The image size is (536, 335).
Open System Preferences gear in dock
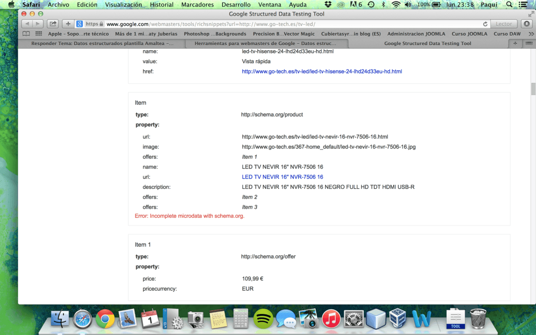pyautogui.click(x=353, y=319)
